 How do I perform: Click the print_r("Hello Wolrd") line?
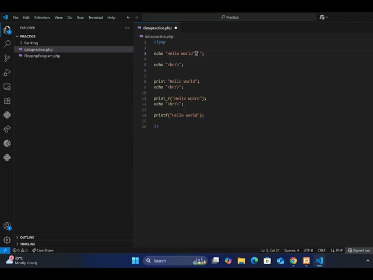(180, 99)
